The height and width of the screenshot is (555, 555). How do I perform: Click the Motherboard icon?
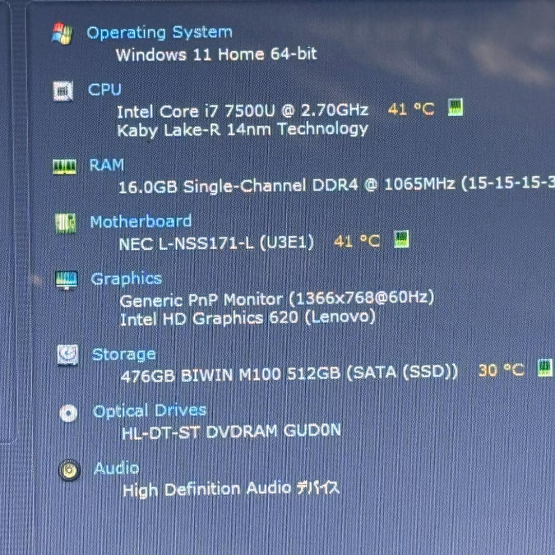pos(65,224)
